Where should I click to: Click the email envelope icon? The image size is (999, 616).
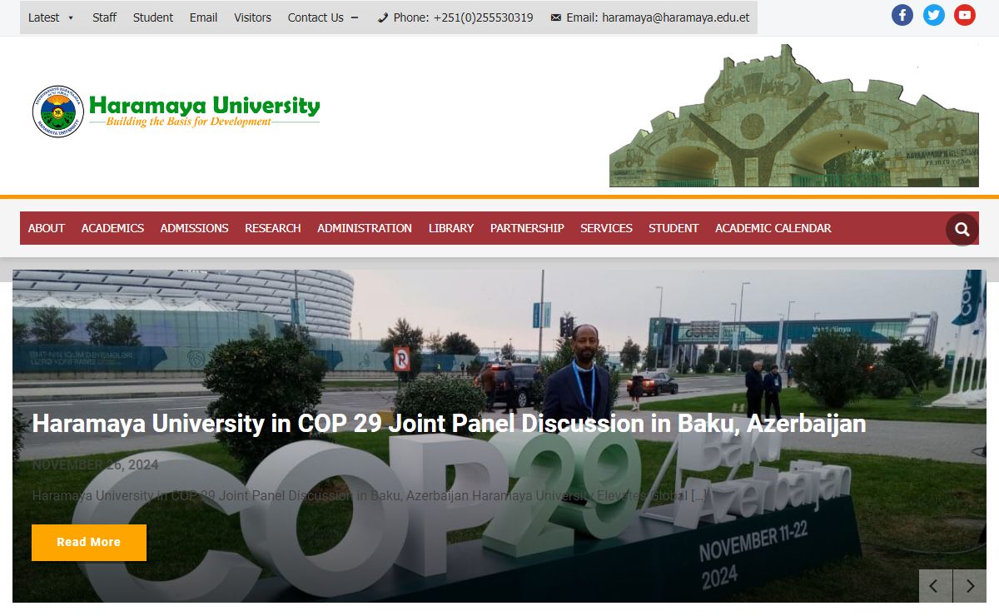click(556, 17)
